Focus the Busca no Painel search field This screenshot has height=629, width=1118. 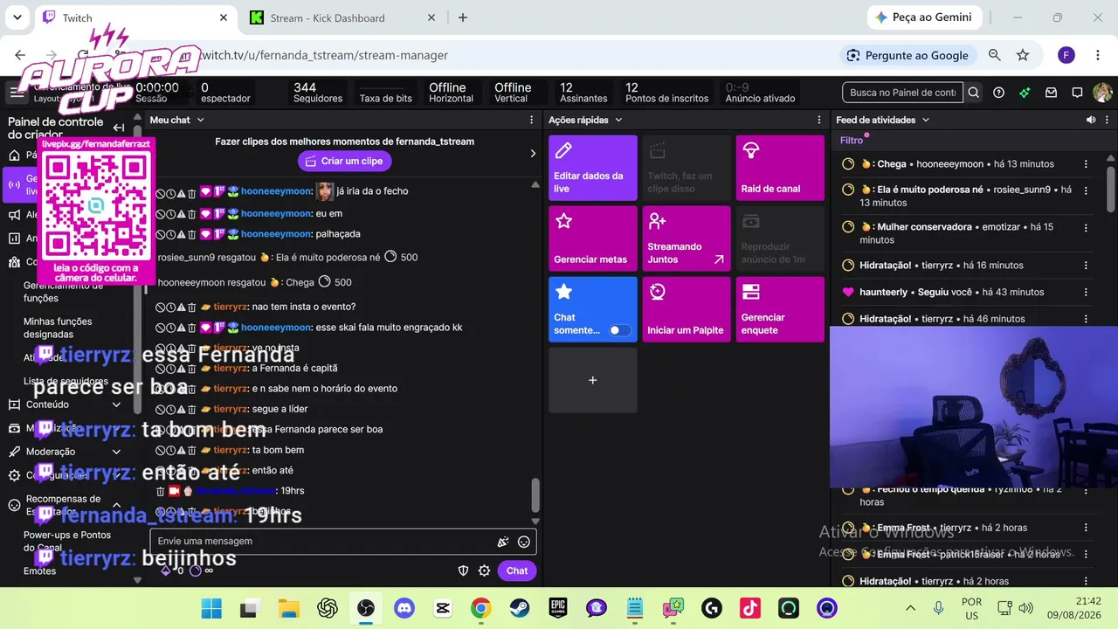(903, 93)
